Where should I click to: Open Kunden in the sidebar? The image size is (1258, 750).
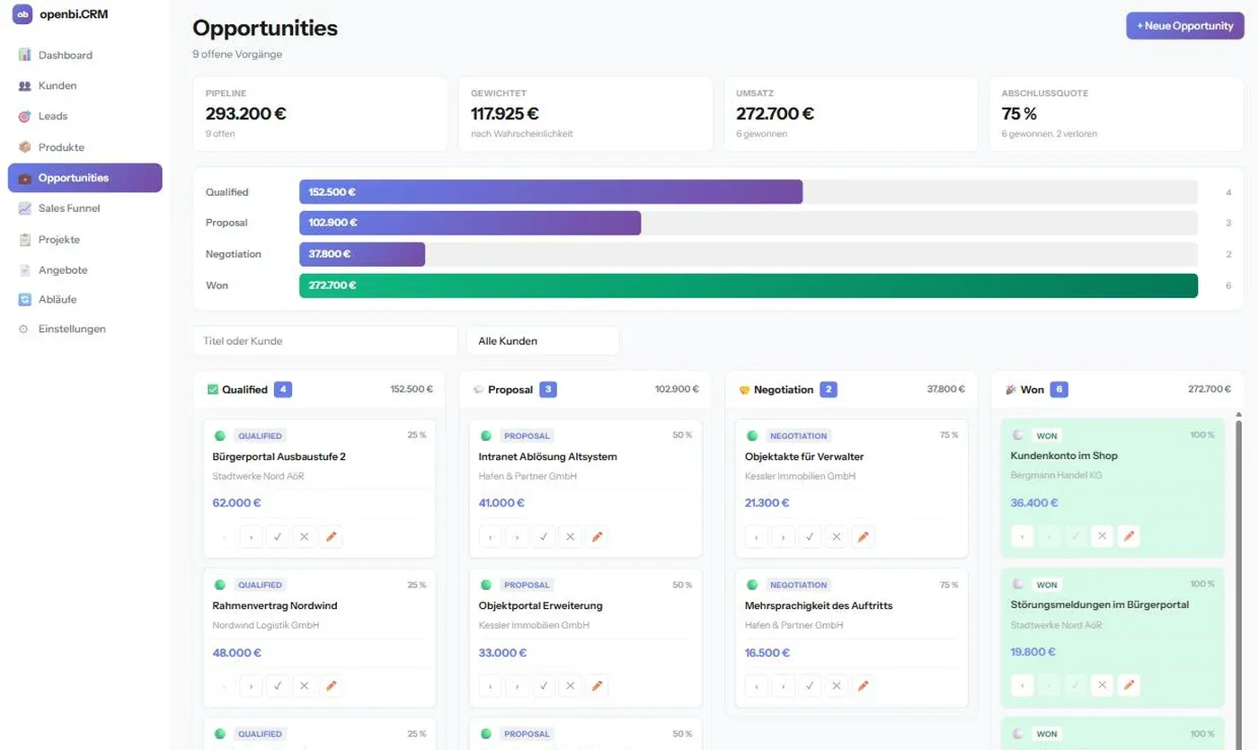pyautogui.click(x=84, y=85)
